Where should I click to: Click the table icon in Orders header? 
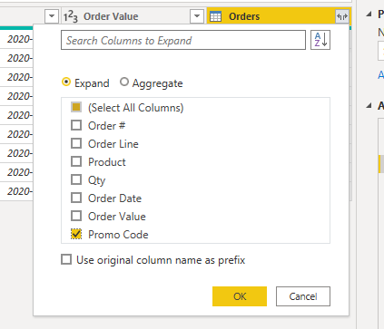pyautogui.click(x=215, y=16)
